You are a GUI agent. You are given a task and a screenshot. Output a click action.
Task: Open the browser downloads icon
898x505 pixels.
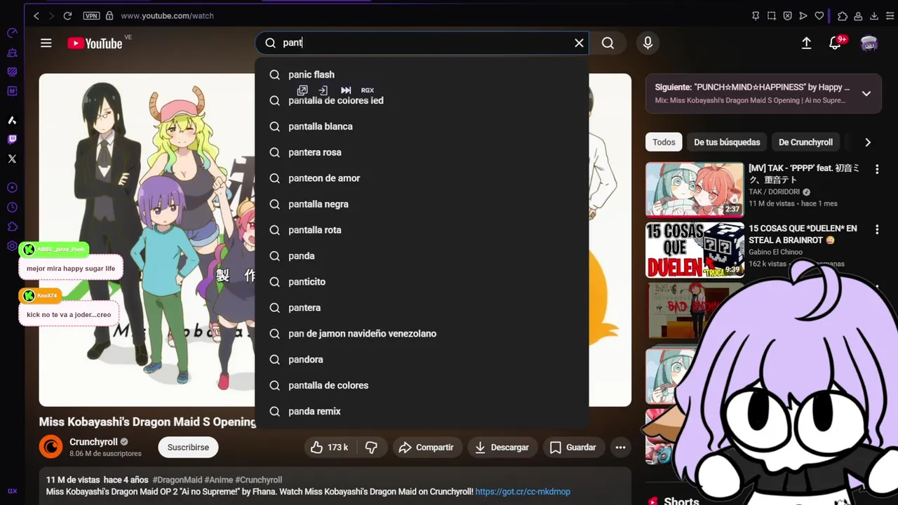pos(874,15)
